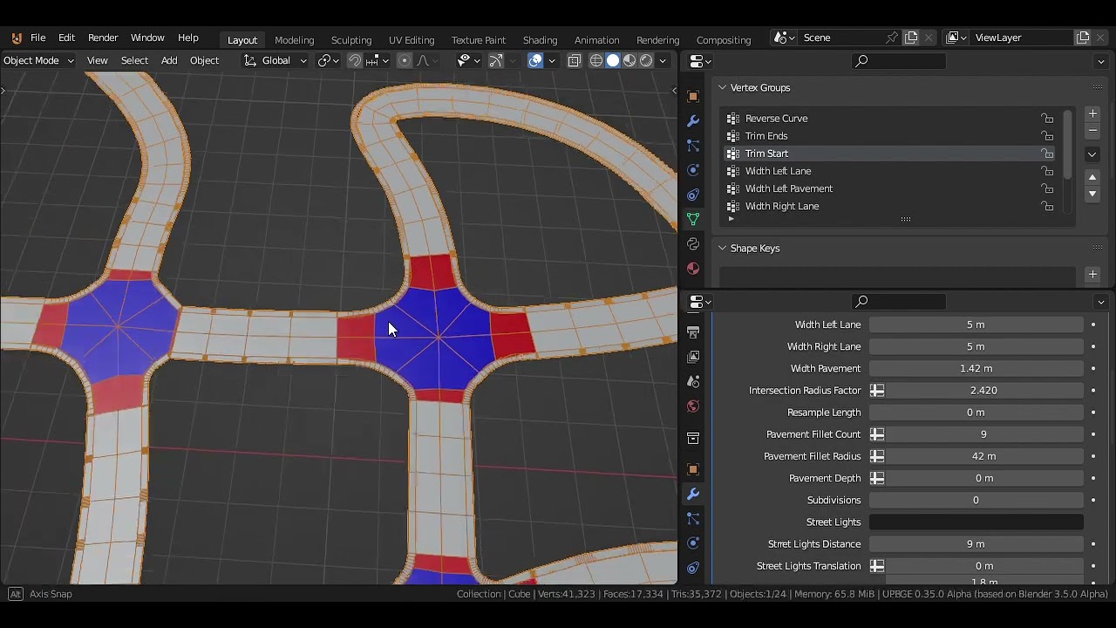This screenshot has height=628, width=1116.
Task: Click upper properties editor search field
Action: click(x=898, y=61)
